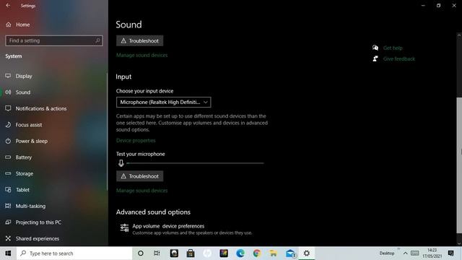Launch Google Chrome from the taskbar
The image size is (462, 260).
coord(257,253)
